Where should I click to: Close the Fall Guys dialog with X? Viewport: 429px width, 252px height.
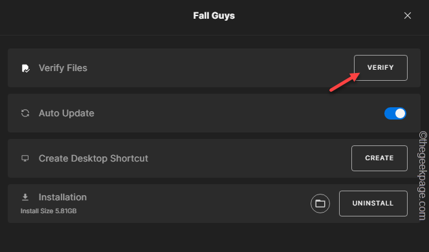click(408, 16)
